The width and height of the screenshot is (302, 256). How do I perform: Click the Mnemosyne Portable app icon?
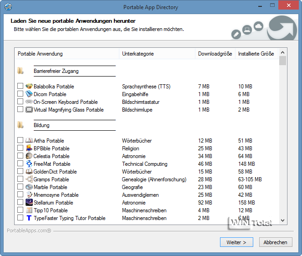click(29, 195)
